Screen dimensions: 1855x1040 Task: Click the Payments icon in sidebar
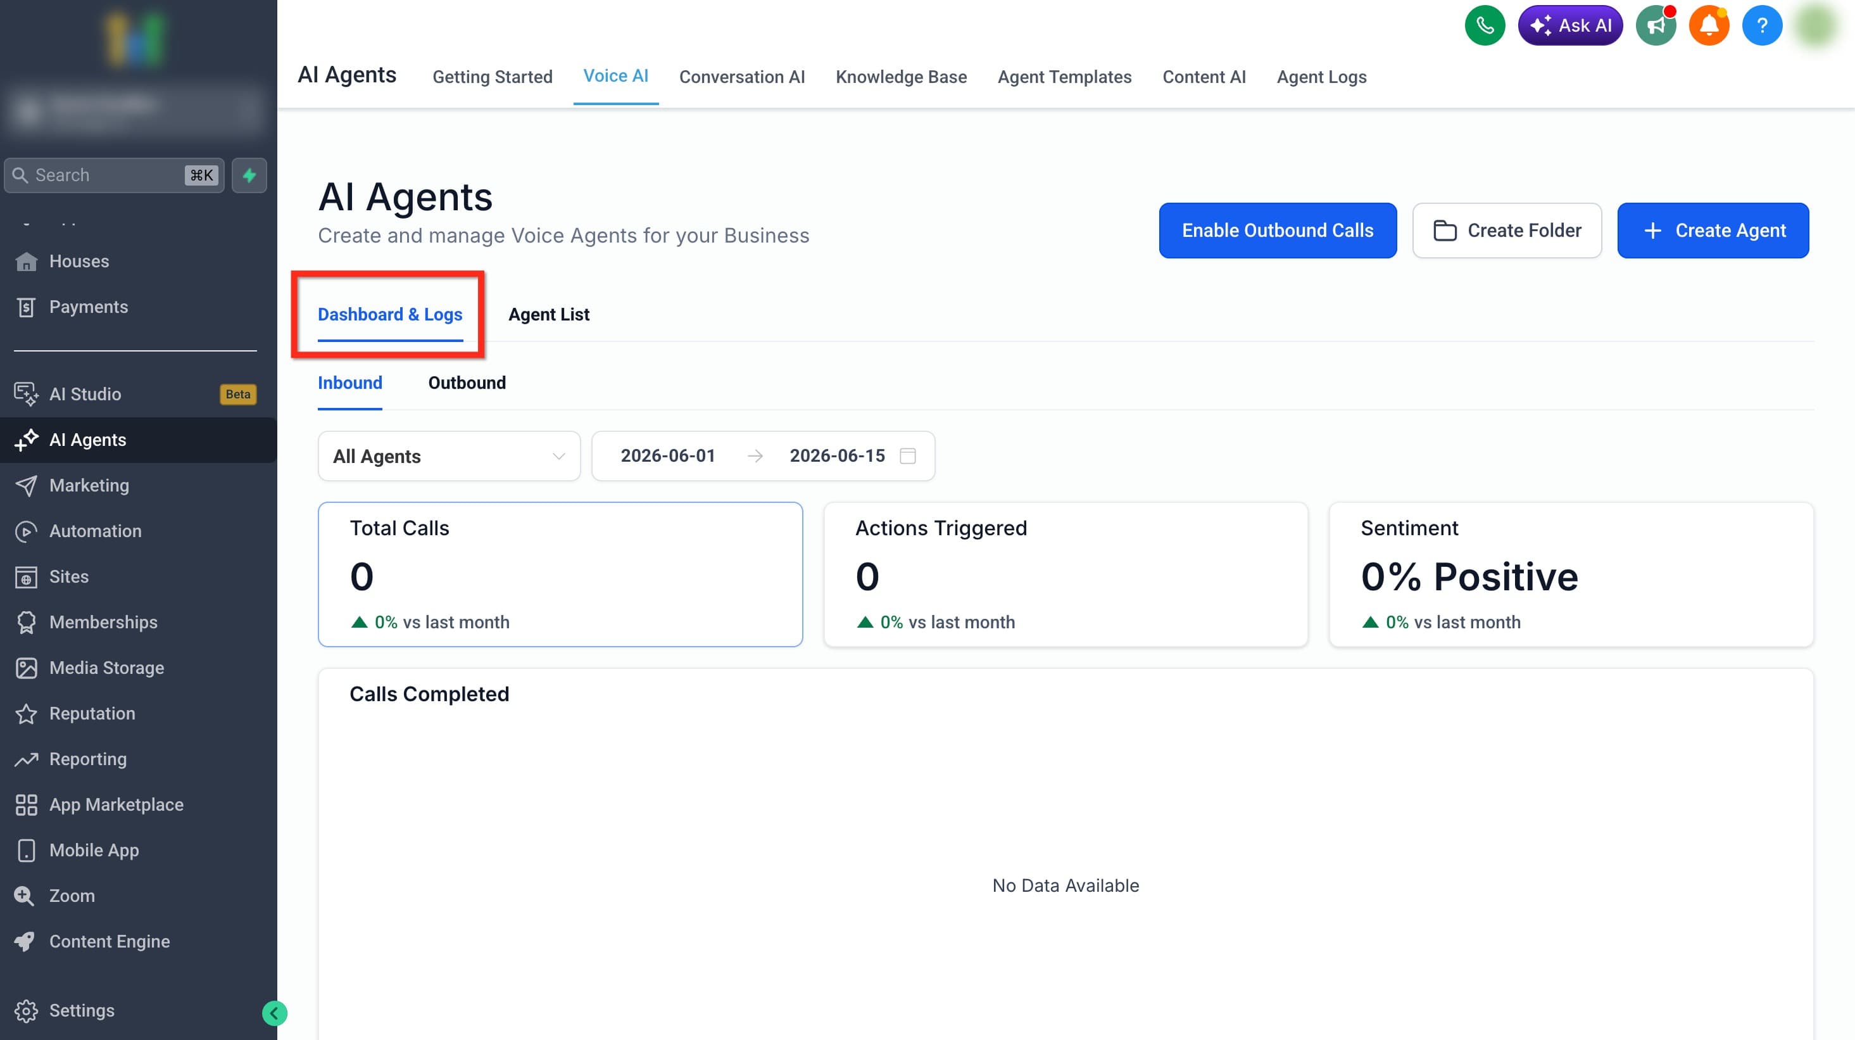click(26, 308)
